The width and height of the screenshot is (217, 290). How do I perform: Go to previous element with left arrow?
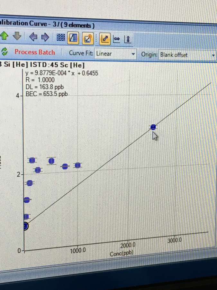[x=33, y=37]
